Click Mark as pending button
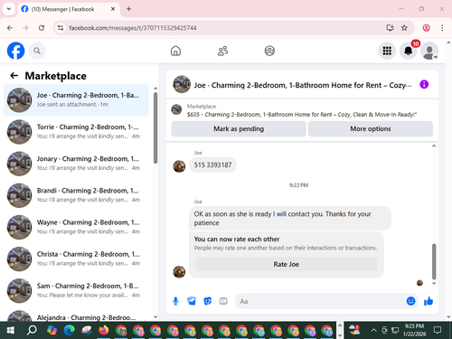This screenshot has height=339, width=452. click(239, 129)
